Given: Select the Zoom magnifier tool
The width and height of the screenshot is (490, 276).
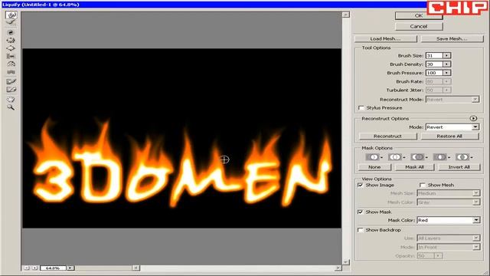Looking at the screenshot, I should 11,107.
